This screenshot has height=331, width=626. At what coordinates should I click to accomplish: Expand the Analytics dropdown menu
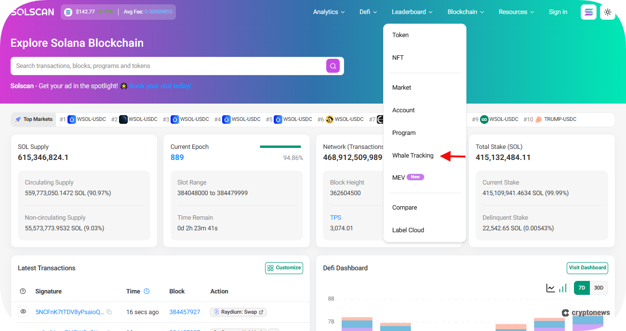click(x=329, y=12)
